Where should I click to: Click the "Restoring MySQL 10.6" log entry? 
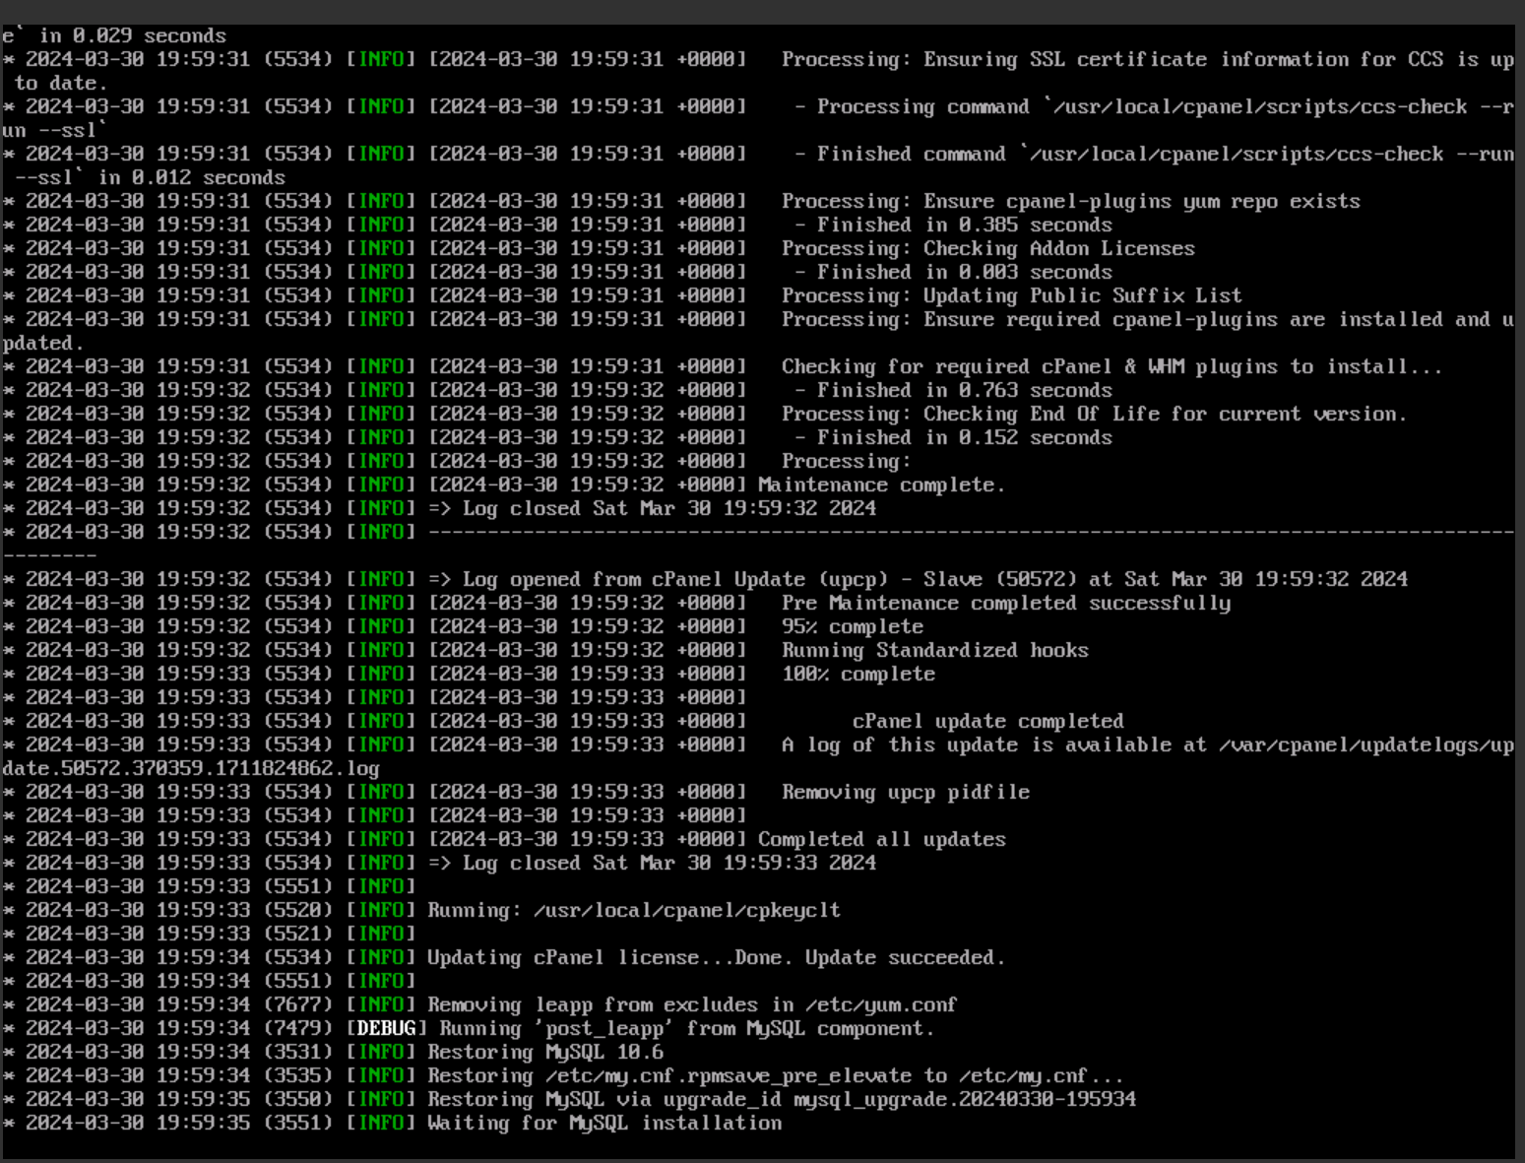pyautogui.click(x=545, y=1052)
